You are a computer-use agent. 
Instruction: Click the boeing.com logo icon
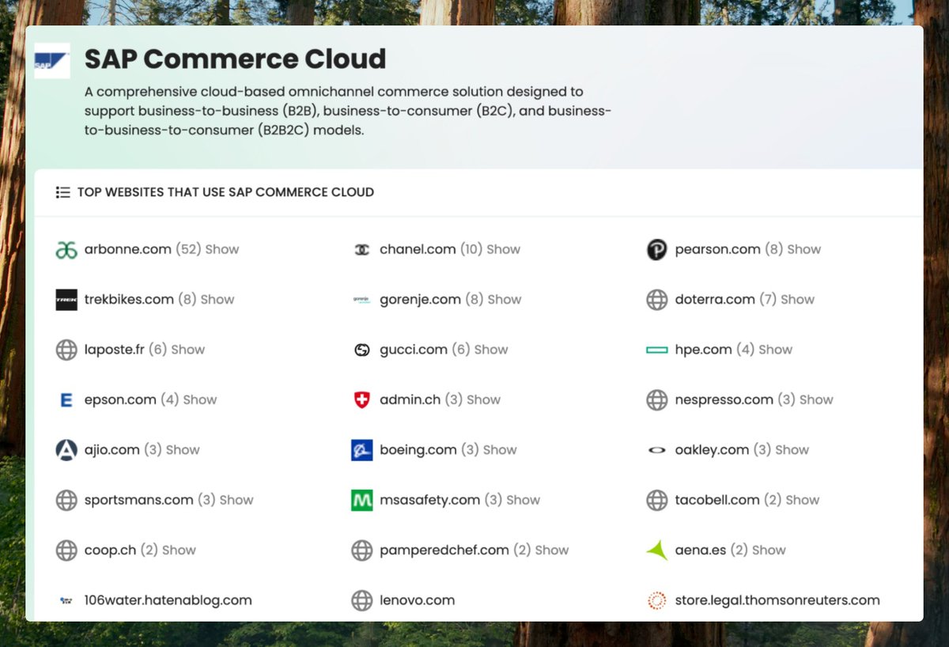click(361, 450)
